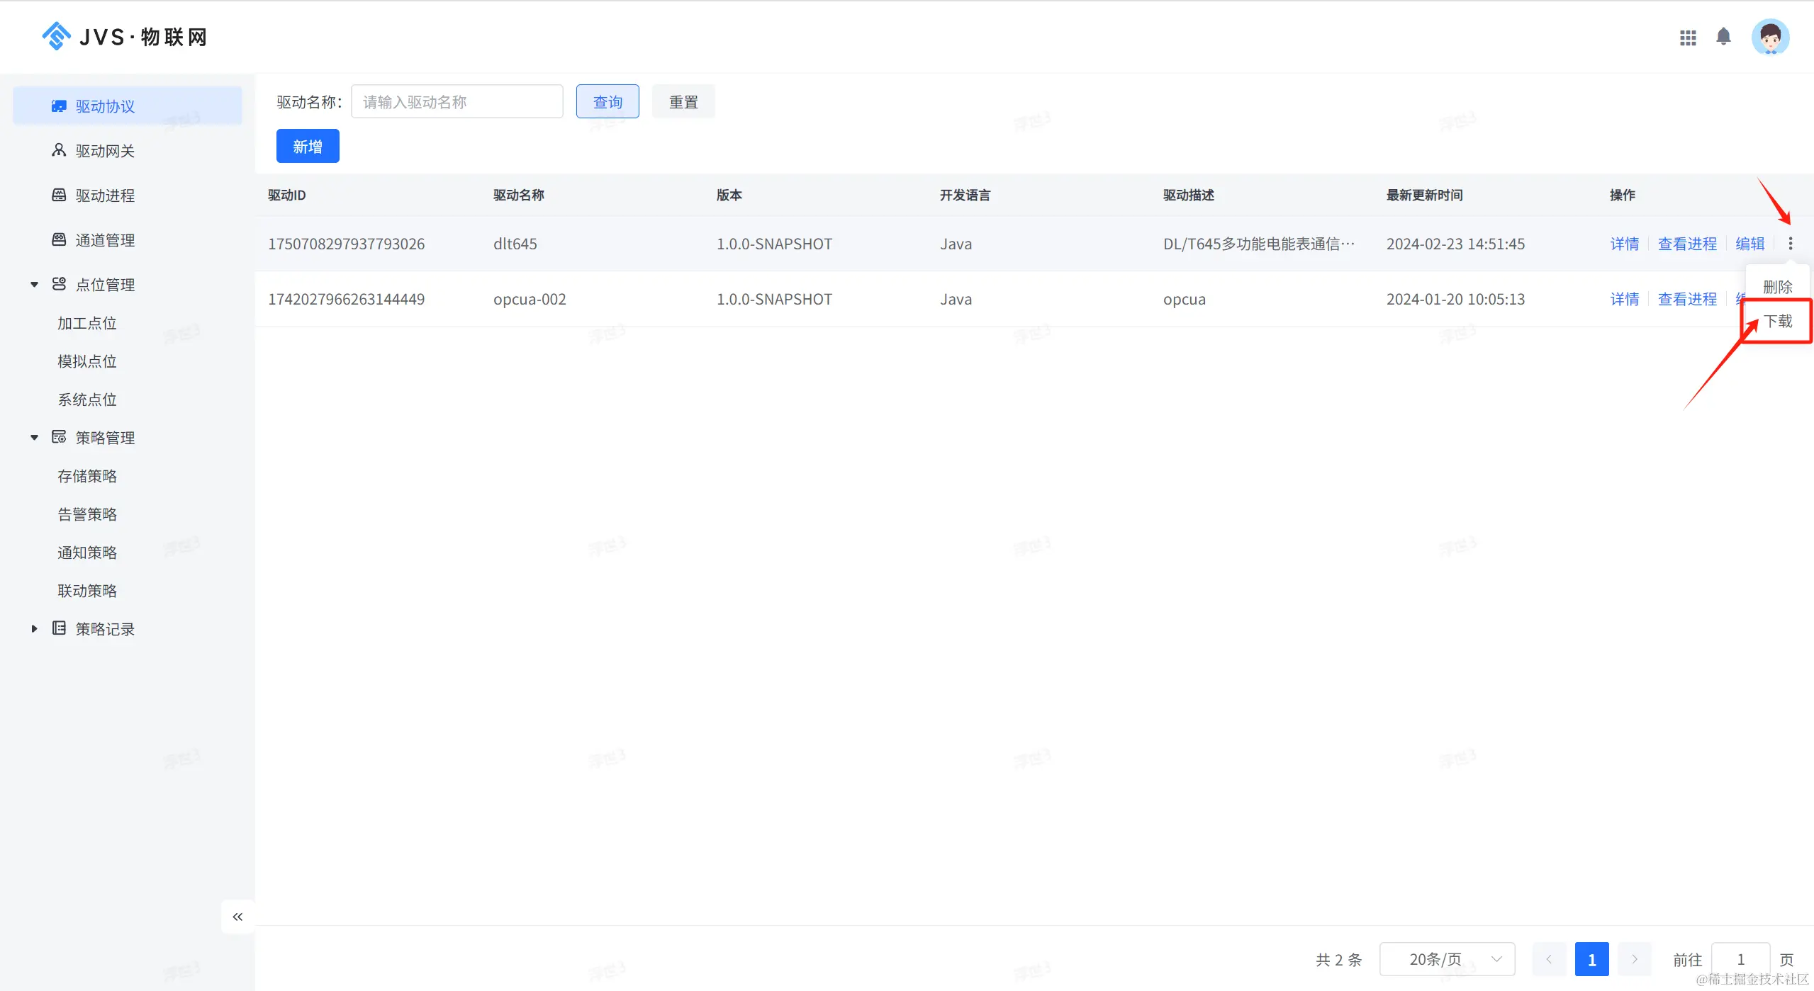Open 驱动网关 from sidebar
Image resolution: width=1814 pixels, height=991 pixels.
coord(105,151)
